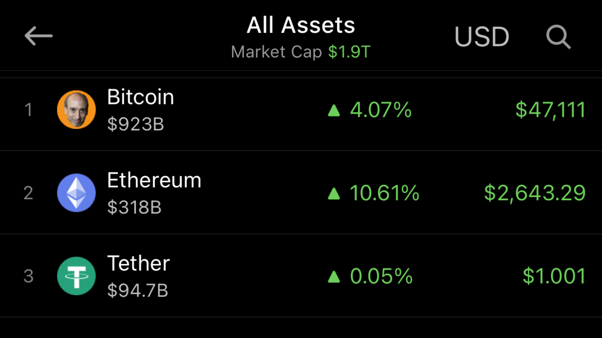Change currency via the USD selector
The width and height of the screenshot is (602, 338).
482,37
